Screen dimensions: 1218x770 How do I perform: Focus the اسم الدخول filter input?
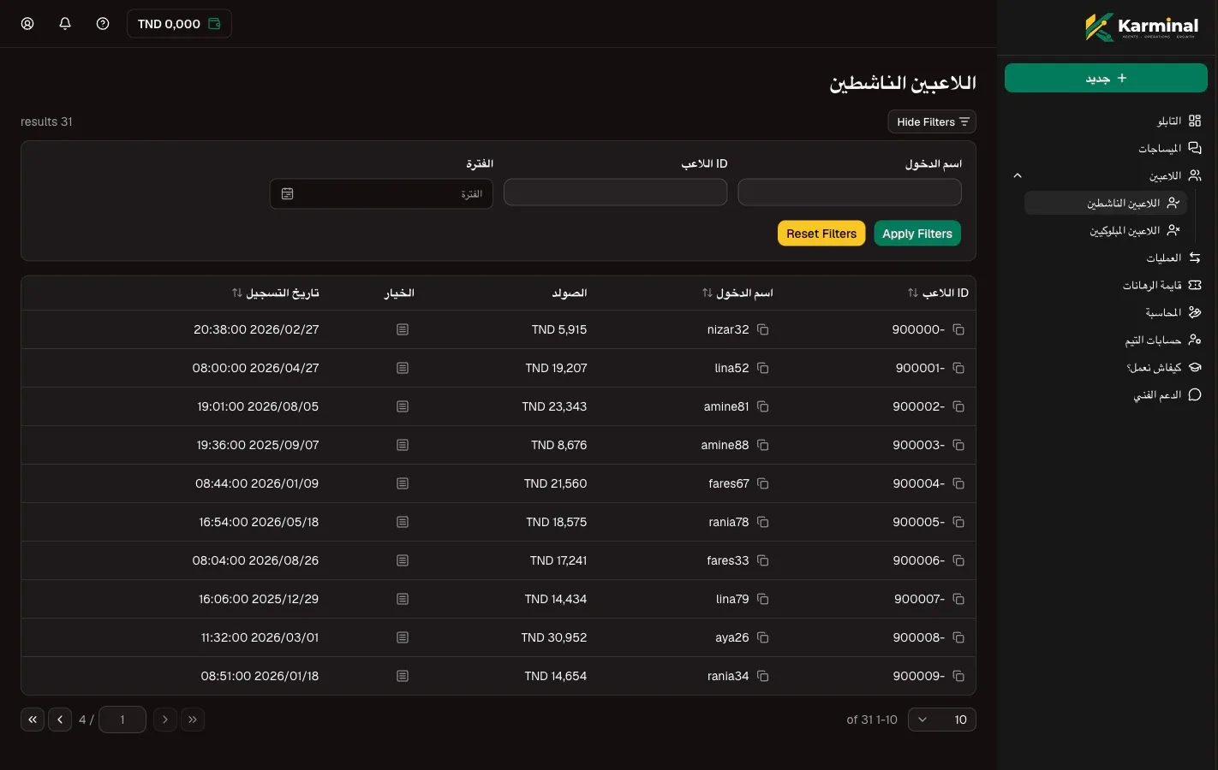tap(850, 192)
